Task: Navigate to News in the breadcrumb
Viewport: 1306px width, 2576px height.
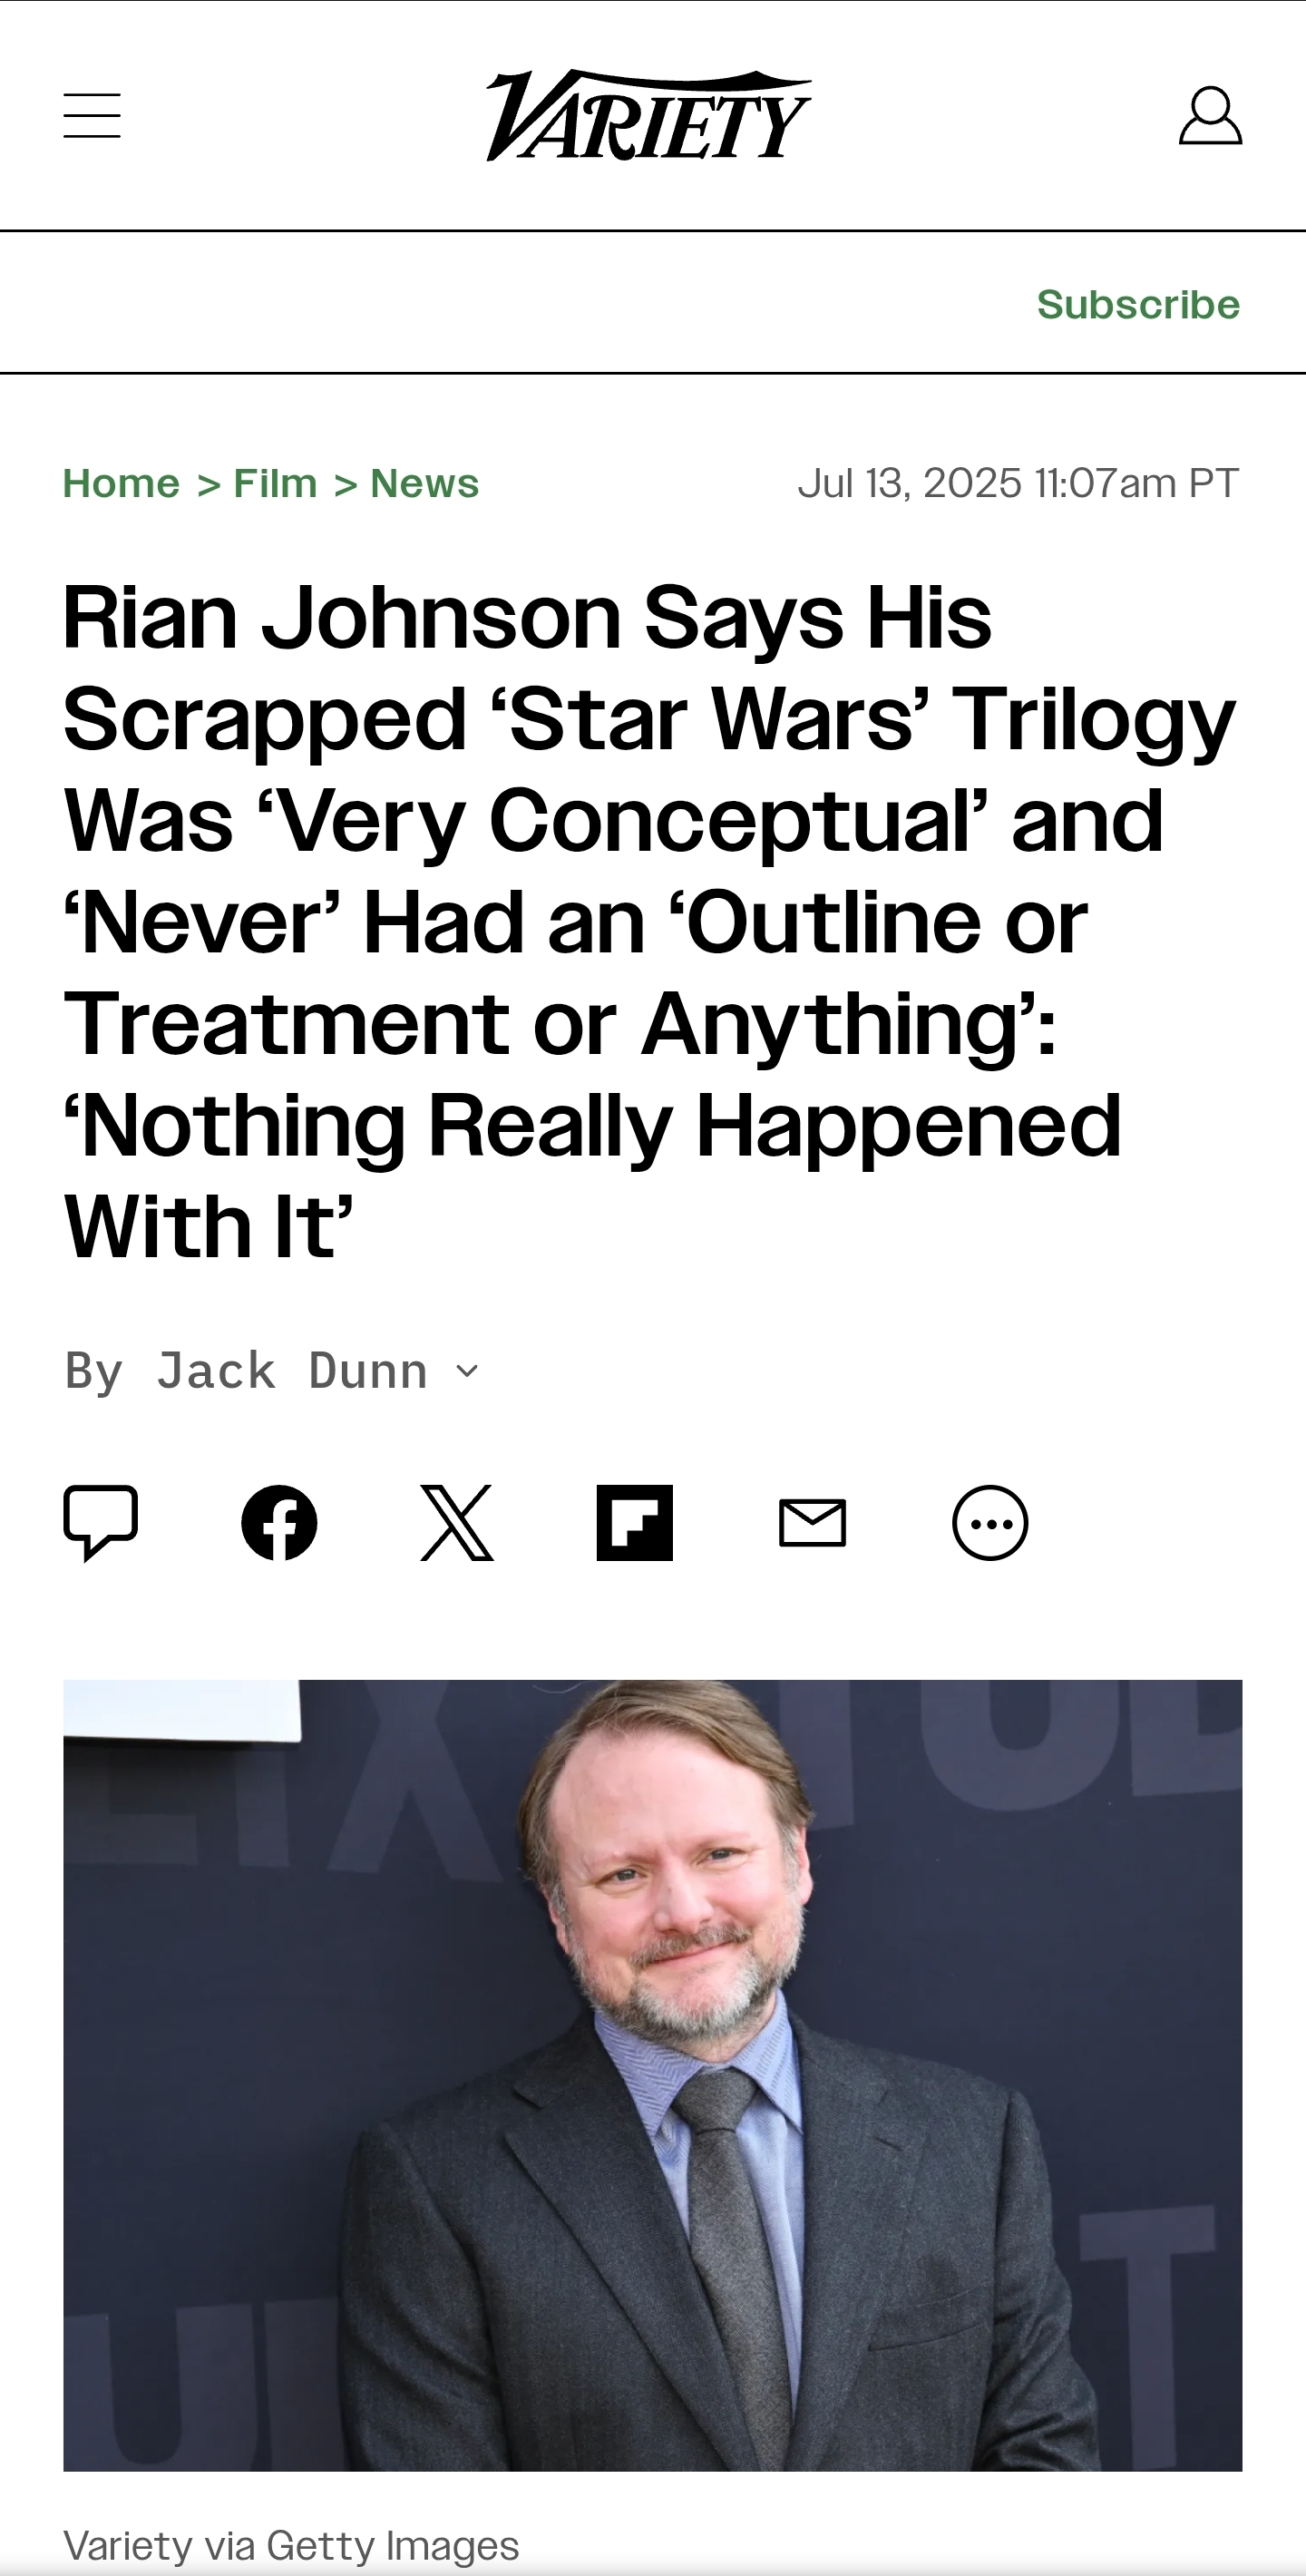Action: coord(425,483)
